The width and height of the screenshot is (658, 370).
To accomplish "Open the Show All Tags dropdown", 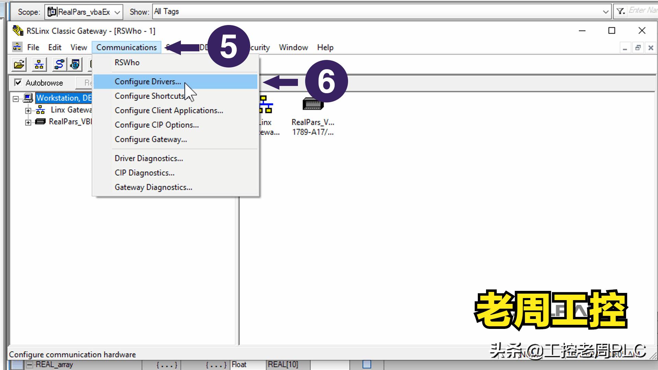I will tap(605, 12).
